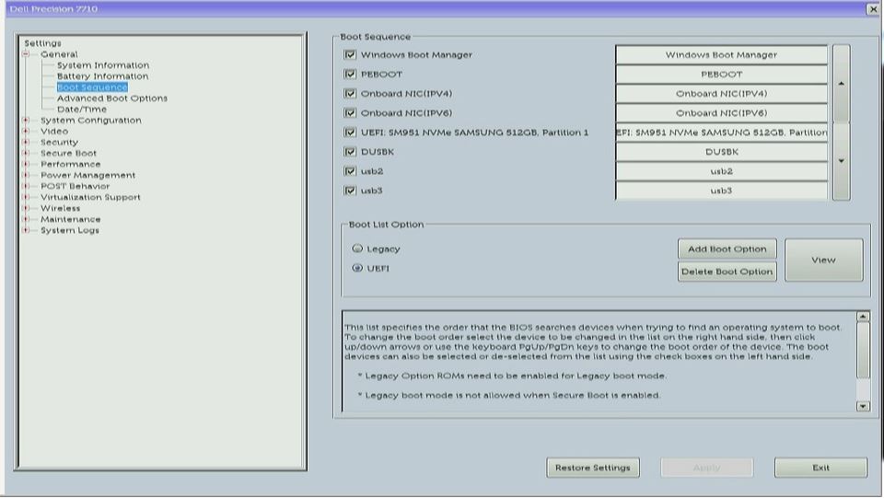The height and width of the screenshot is (498, 884).
Task: Move boot entry down with arrow
Action: click(x=841, y=161)
